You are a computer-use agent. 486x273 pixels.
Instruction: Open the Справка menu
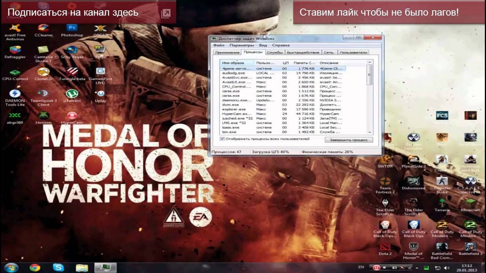[x=281, y=45]
